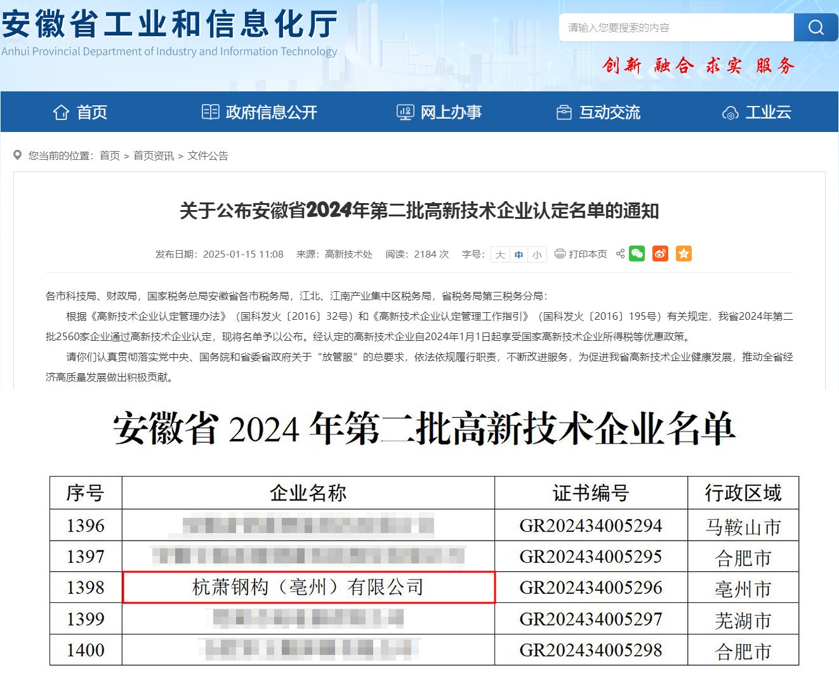
Task: Open 首页资讯 breadcrumb link
Action: coord(154,155)
